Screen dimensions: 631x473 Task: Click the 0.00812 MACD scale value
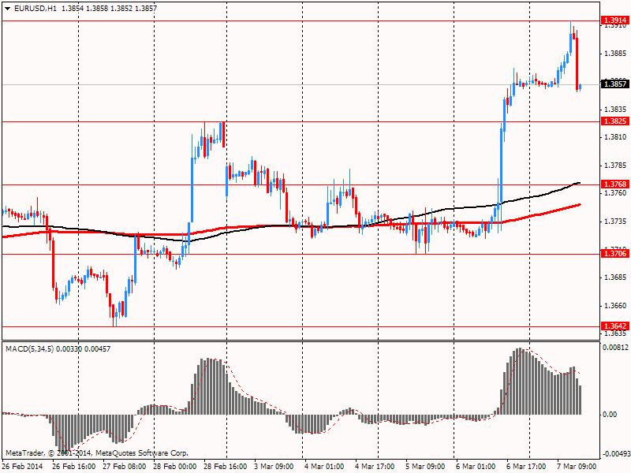615,348
